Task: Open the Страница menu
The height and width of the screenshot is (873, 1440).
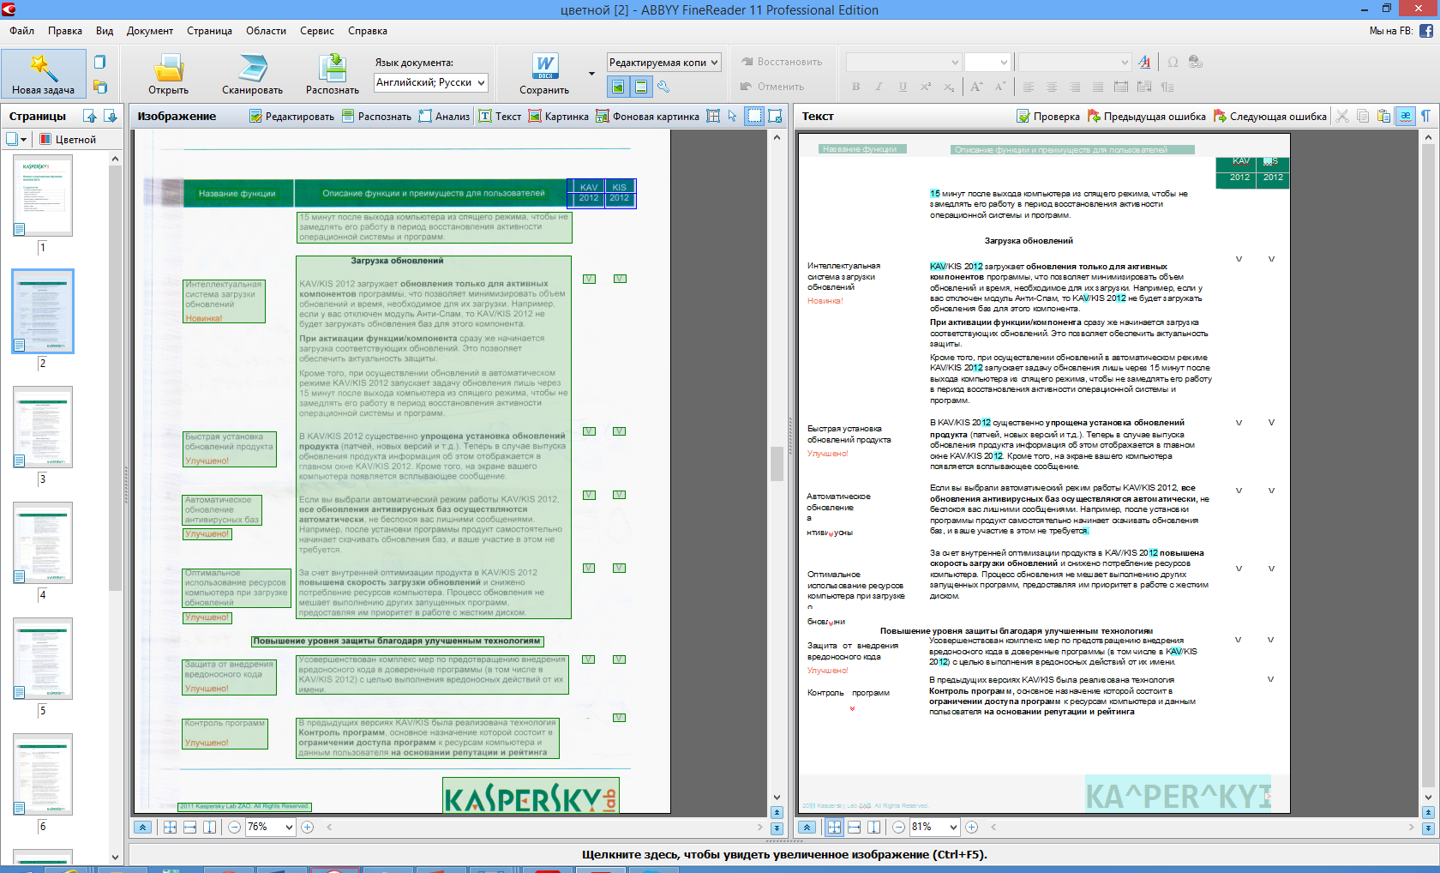Action: click(x=209, y=31)
